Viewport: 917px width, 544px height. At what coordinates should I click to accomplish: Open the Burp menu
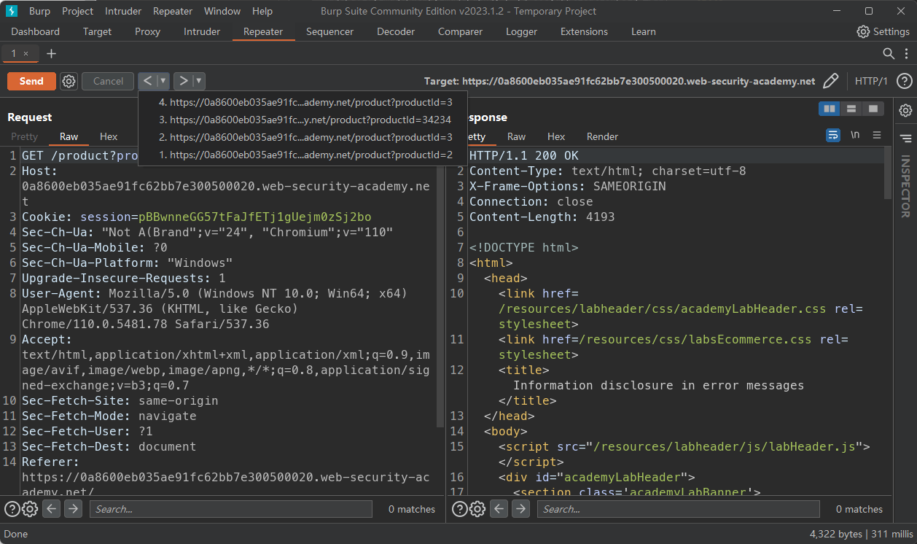click(39, 11)
